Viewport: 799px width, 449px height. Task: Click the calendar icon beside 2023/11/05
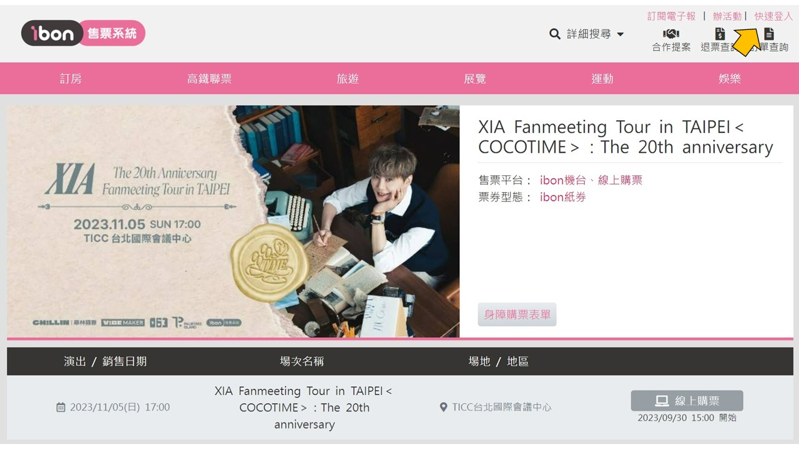click(61, 407)
